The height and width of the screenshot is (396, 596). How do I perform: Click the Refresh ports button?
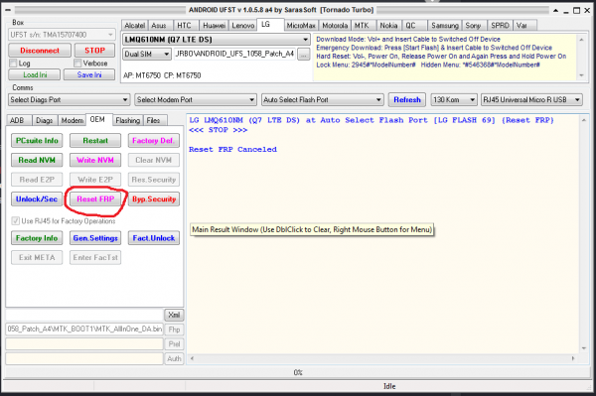tap(407, 100)
